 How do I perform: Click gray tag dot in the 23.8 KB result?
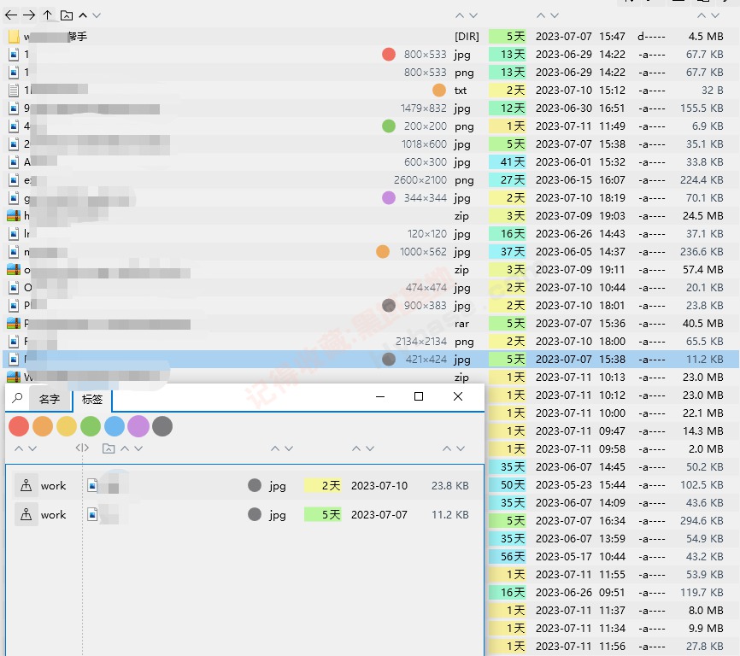pos(255,485)
